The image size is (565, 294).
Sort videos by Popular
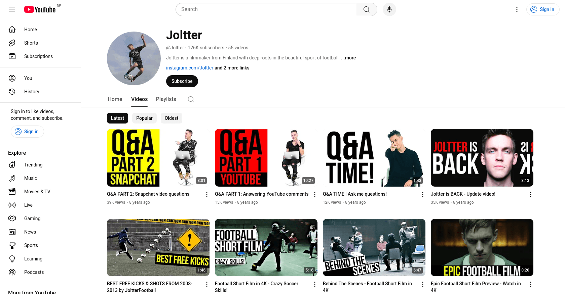(144, 118)
